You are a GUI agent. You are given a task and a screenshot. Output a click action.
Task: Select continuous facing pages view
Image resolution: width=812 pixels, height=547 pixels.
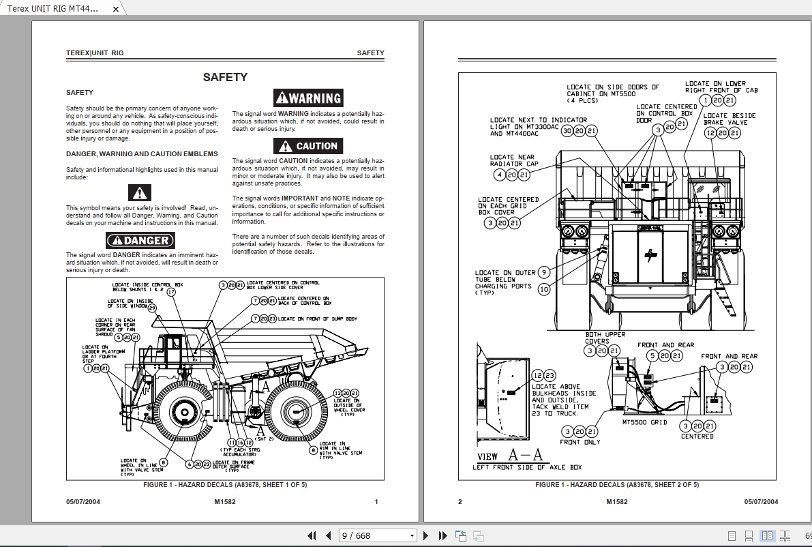(785, 536)
